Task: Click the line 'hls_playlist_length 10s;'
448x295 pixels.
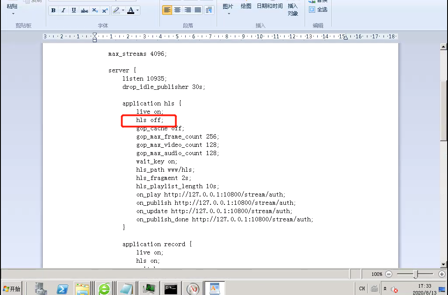Action: [x=177, y=186]
